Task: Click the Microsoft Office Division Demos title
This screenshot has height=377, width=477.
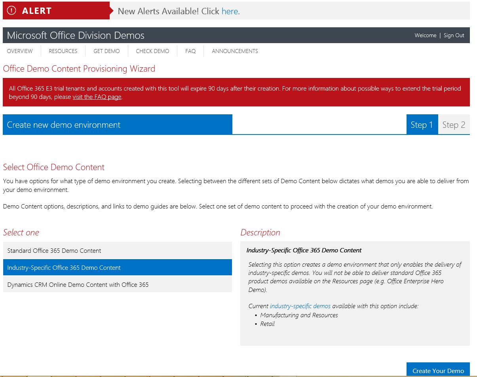Action: 76,35
